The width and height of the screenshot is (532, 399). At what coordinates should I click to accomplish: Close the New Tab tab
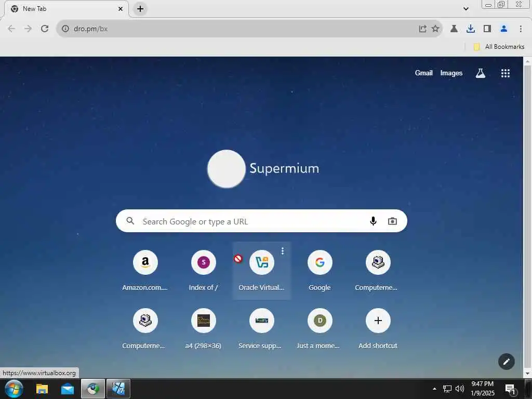click(x=121, y=9)
